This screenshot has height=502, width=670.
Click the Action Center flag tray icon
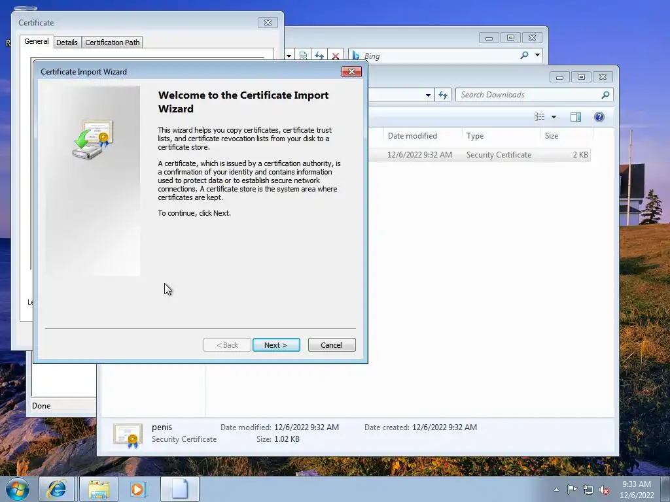572,490
